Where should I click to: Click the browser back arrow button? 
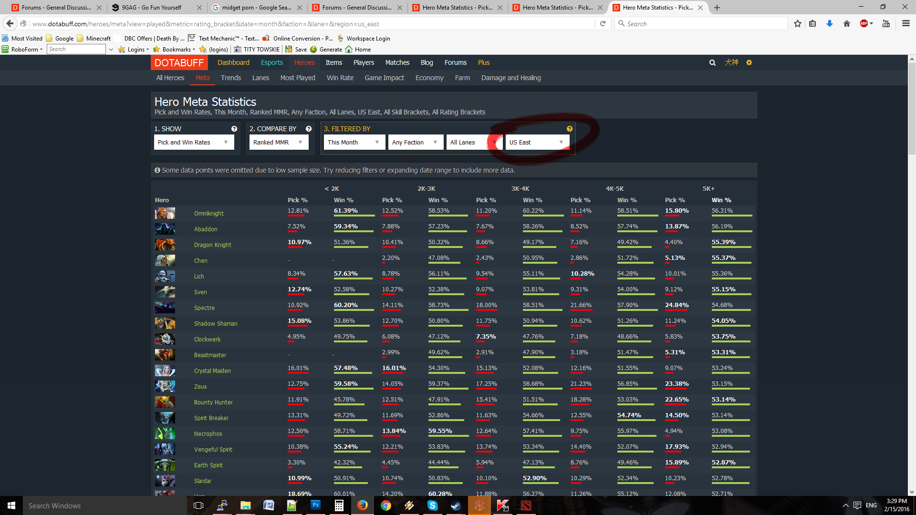[10, 23]
